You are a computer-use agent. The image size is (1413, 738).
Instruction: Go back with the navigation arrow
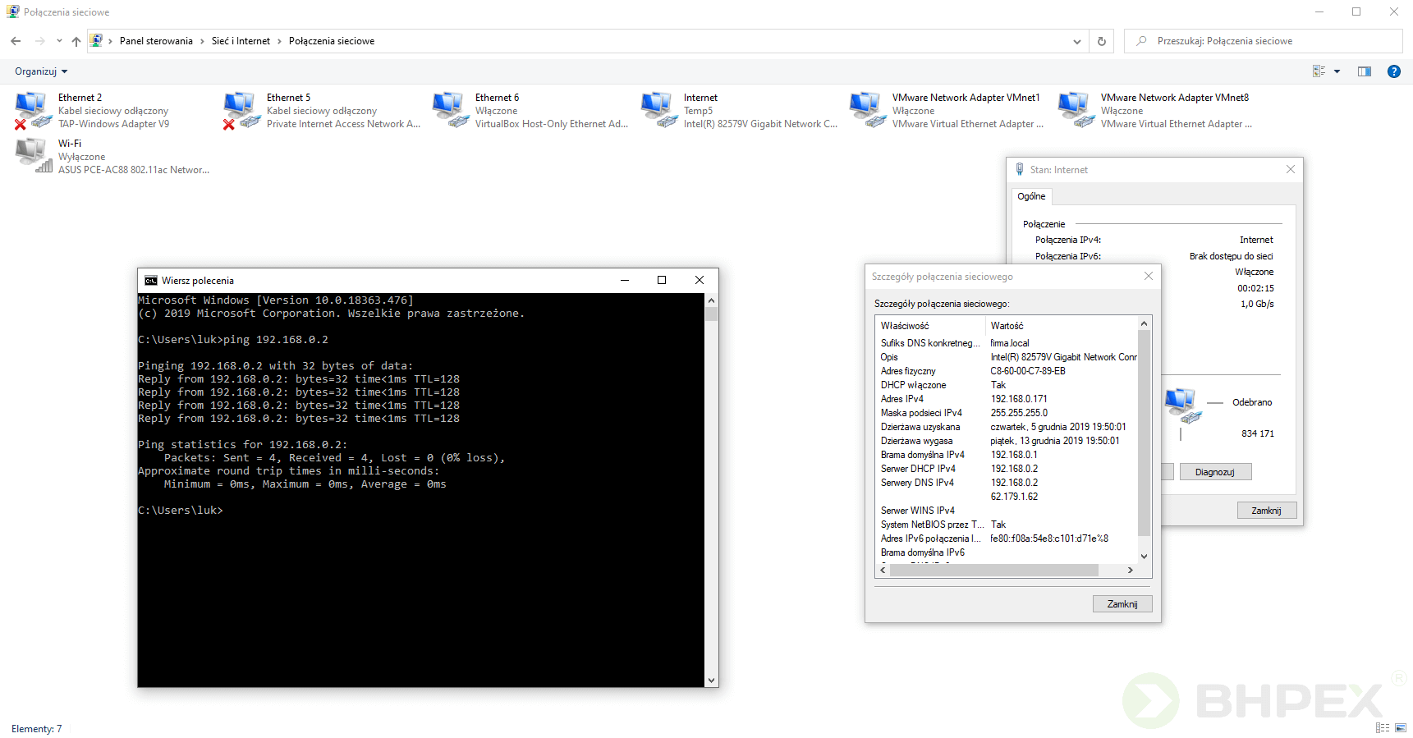click(x=16, y=41)
